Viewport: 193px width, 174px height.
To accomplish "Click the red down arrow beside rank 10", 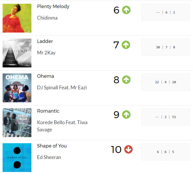I will point(128,150).
